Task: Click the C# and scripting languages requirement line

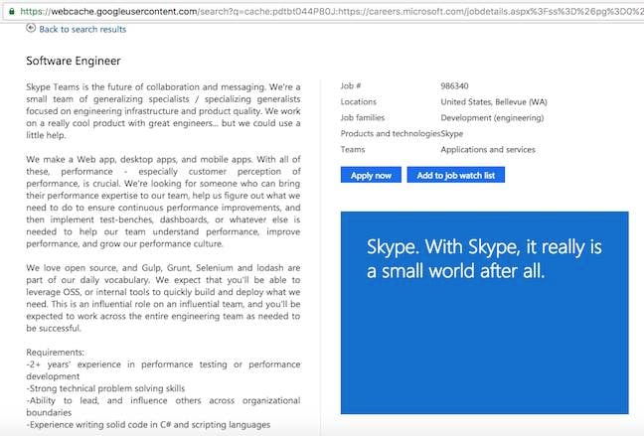Action: pyautogui.click(x=148, y=424)
